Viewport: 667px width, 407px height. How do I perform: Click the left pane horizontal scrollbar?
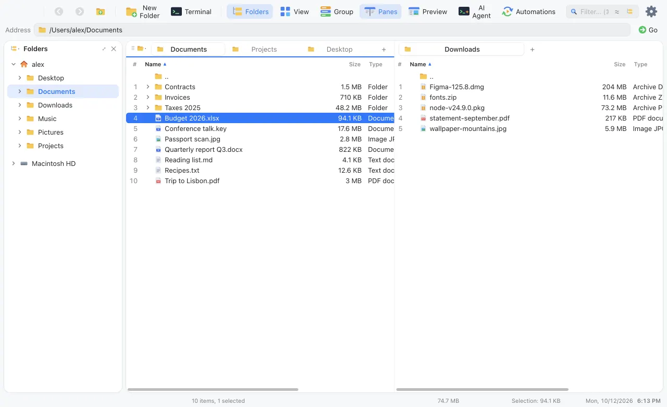coord(213,389)
